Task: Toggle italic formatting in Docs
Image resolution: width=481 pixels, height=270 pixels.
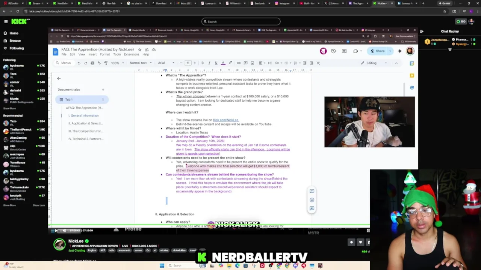Action: [x=209, y=63]
